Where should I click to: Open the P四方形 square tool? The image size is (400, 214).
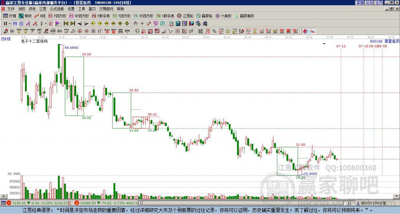(57, 16)
